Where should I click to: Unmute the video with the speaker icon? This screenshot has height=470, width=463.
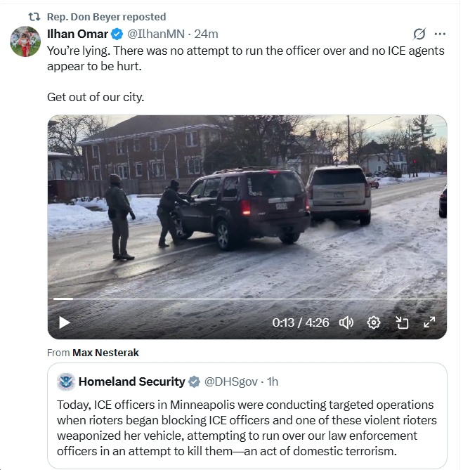click(346, 322)
